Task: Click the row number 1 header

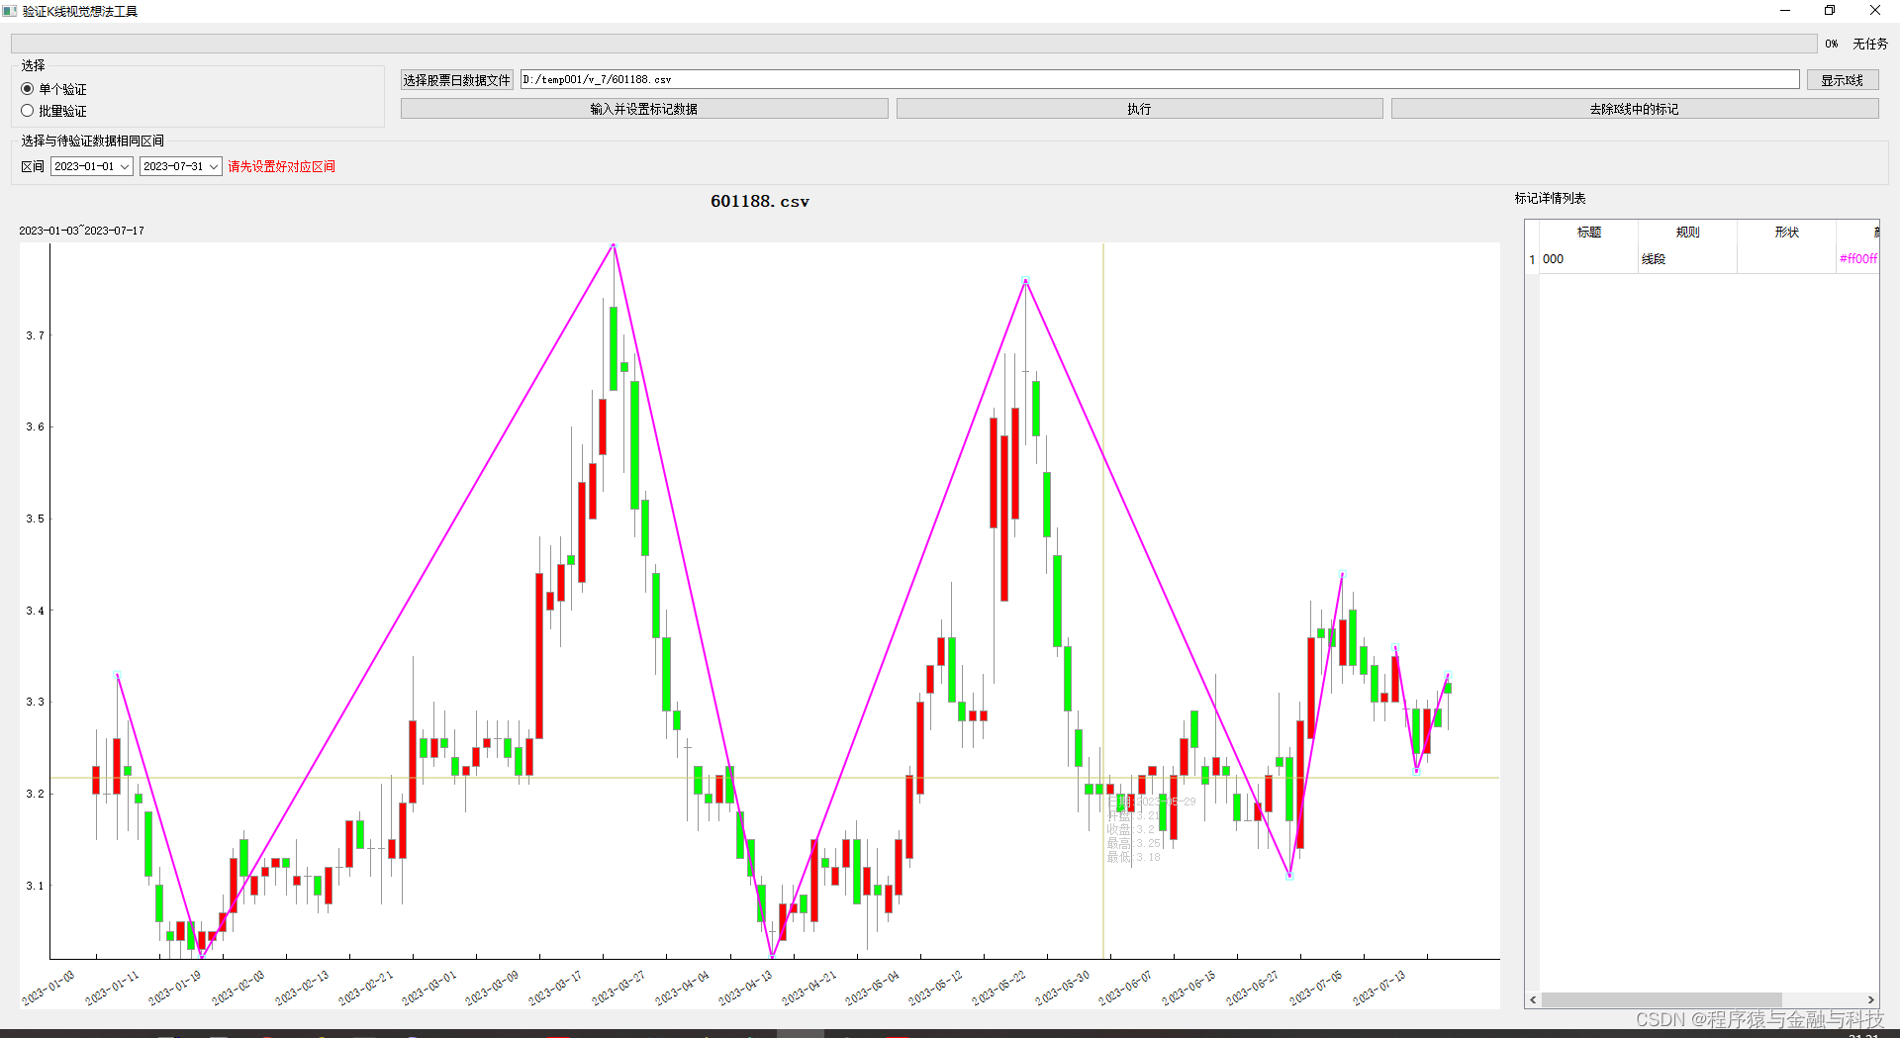Action: [x=1532, y=259]
